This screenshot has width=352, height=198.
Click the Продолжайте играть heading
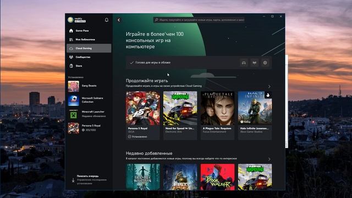click(x=147, y=81)
